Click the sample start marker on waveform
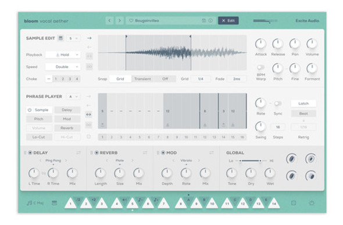 (126, 37)
